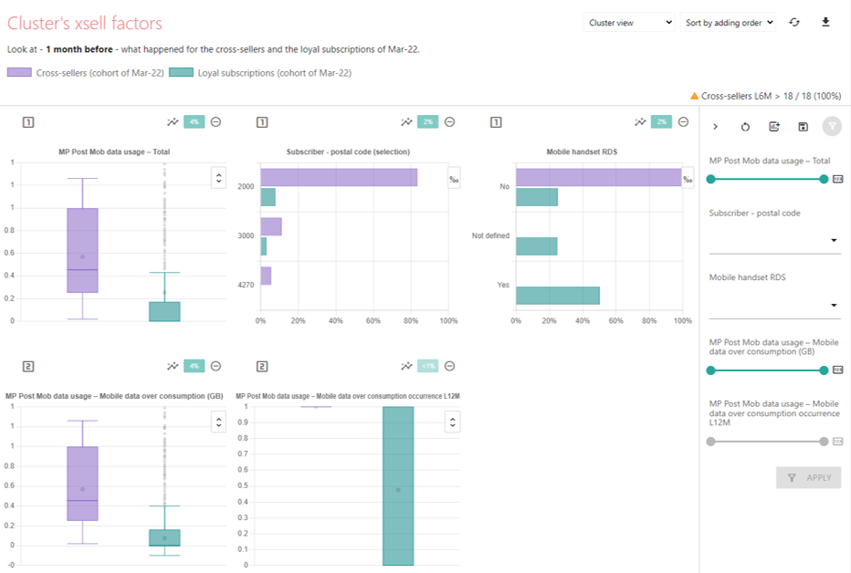The image size is (851, 573).
Task: Click the reset filters icon
Action: click(x=745, y=126)
